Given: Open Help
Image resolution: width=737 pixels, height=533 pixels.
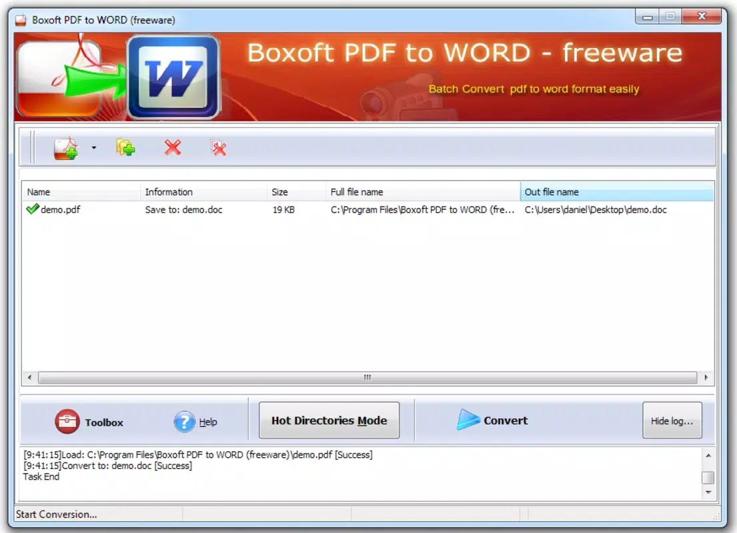Looking at the screenshot, I should click(195, 422).
